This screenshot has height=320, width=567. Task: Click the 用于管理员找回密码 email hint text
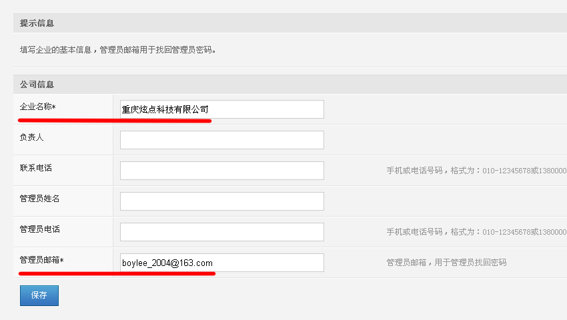[x=470, y=263]
